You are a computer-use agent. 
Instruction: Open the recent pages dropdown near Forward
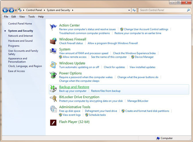[16, 10]
